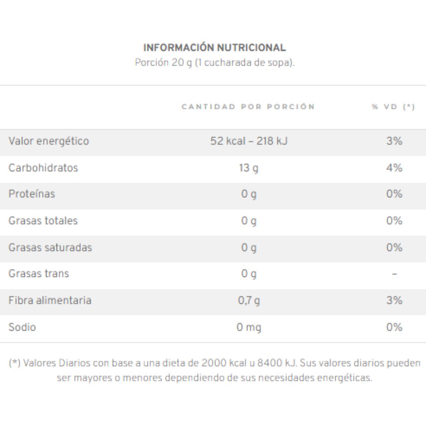This screenshot has height=426, width=426.
Task: Click the Información Nutricional heading
Action: [214, 48]
